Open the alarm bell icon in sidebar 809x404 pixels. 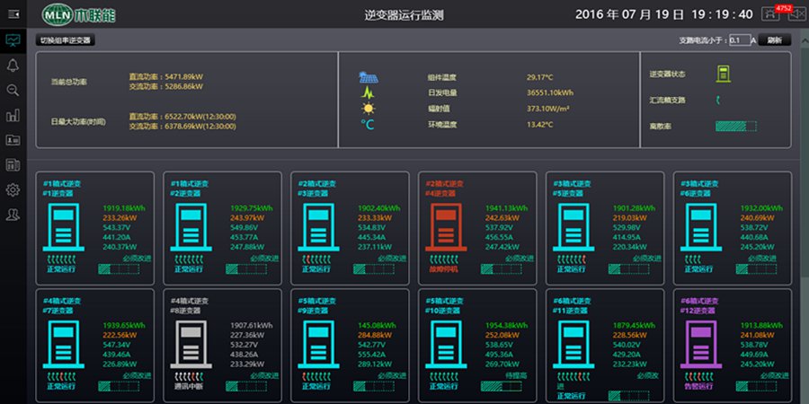(13, 66)
